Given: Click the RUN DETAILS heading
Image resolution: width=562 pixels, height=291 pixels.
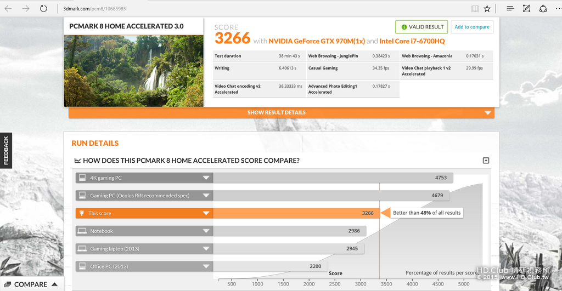Looking at the screenshot, I should coord(95,143).
